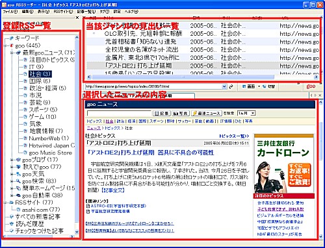Screen dimensions: 325x248
Task: Click the 簡単ホームページ icon
Action: (x=19, y=188)
